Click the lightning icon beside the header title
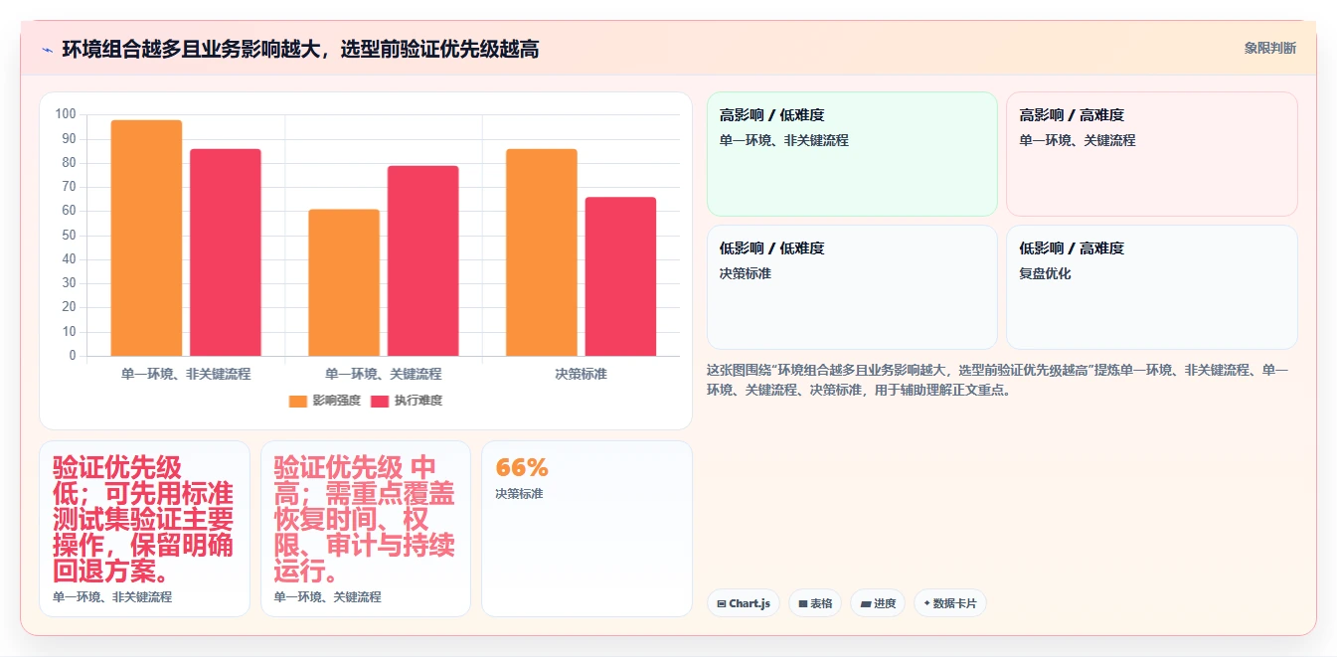 47,50
